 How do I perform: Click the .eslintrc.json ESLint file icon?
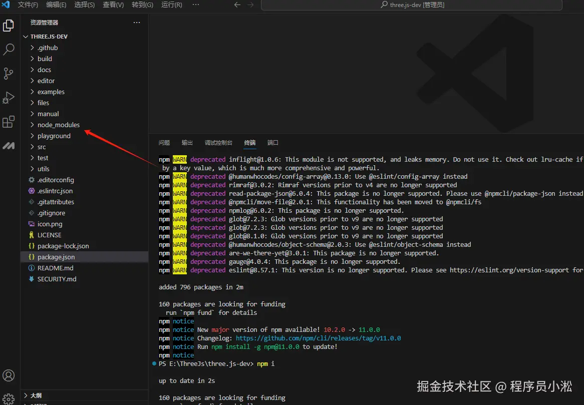pyautogui.click(x=32, y=191)
